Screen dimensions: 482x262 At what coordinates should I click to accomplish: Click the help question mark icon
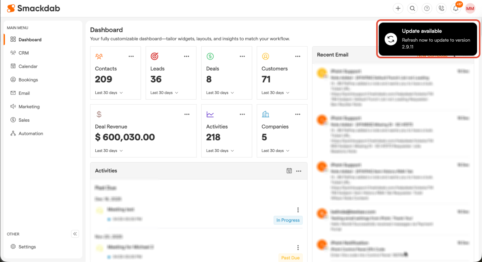pyautogui.click(x=427, y=8)
